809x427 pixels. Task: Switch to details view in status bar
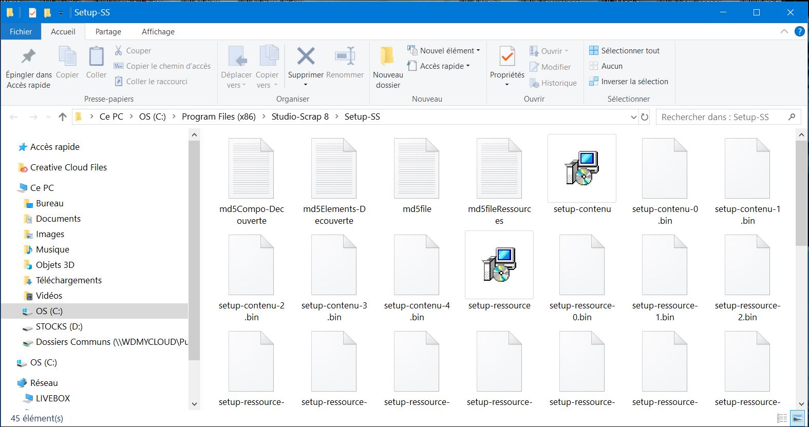(x=782, y=418)
